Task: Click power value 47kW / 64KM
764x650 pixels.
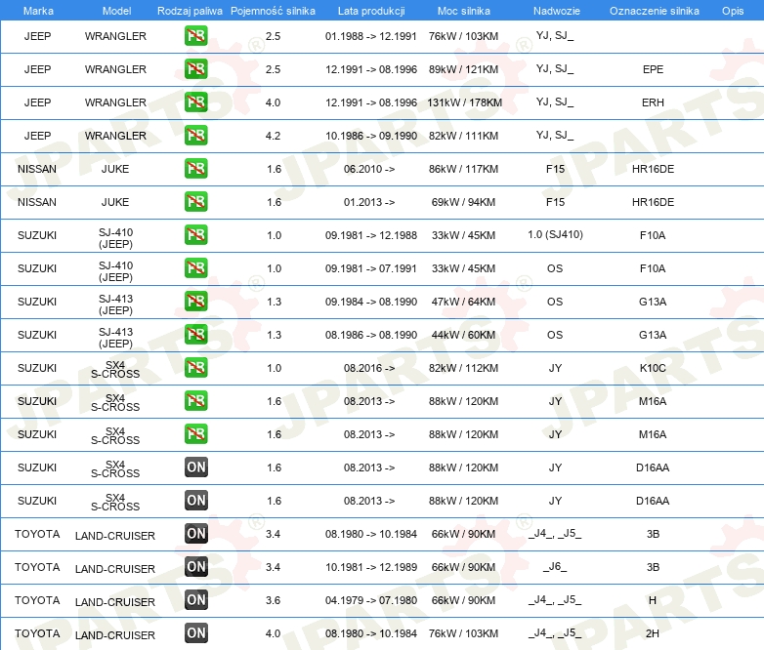Action: (x=463, y=302)
